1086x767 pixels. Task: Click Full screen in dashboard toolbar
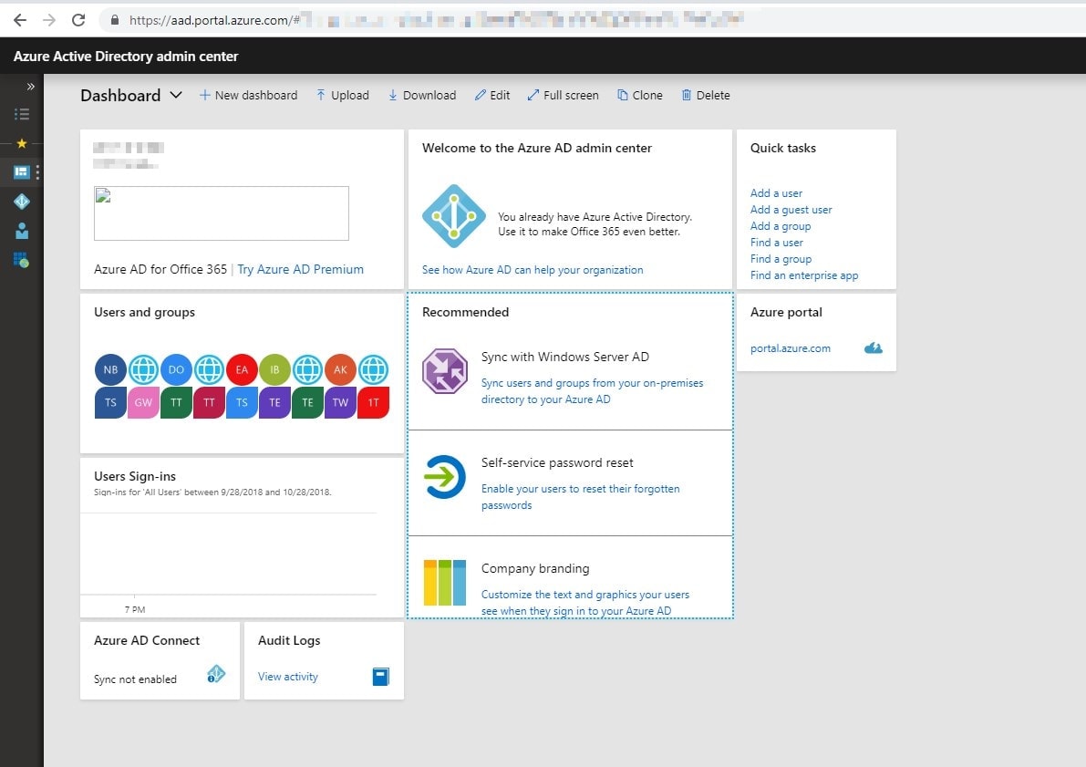click(x=563, y=96)
